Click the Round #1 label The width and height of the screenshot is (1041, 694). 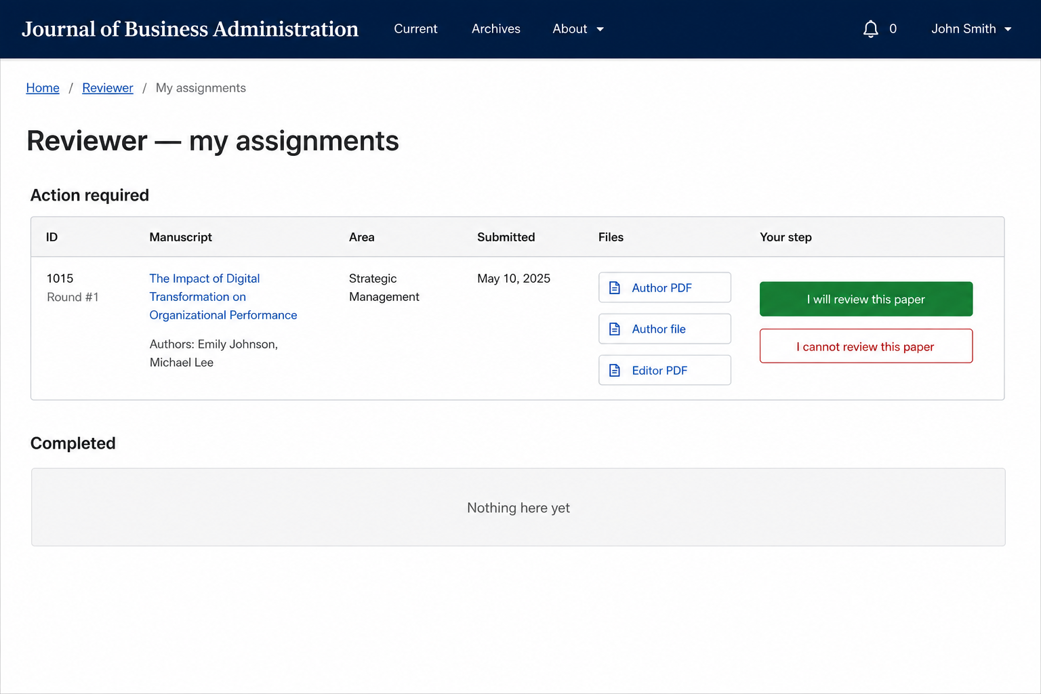point(73,297)
